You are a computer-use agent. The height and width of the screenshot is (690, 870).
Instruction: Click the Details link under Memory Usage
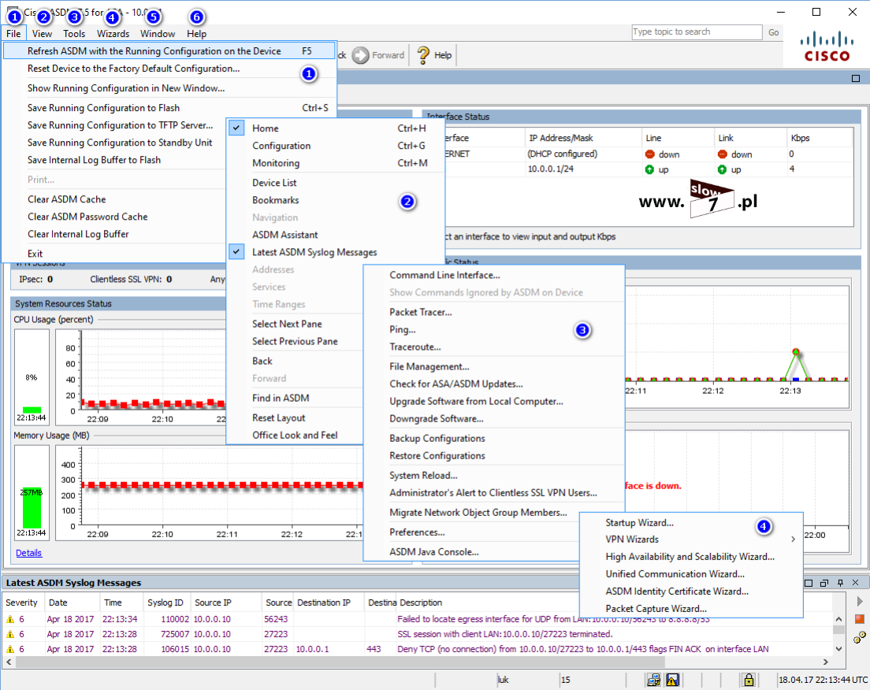click(29, 553)
